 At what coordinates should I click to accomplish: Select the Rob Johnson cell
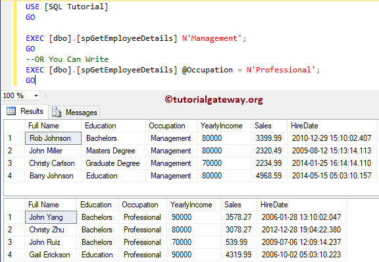(x=53, y=138)
